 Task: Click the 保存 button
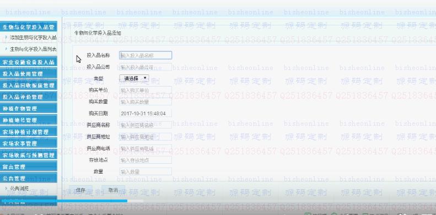tap(80, 190)
